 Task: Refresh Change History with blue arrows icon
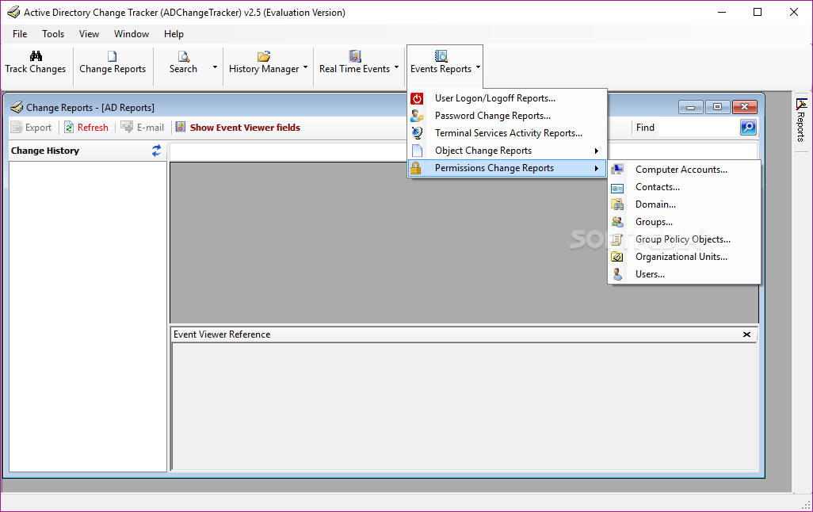[x=156, y=151]
